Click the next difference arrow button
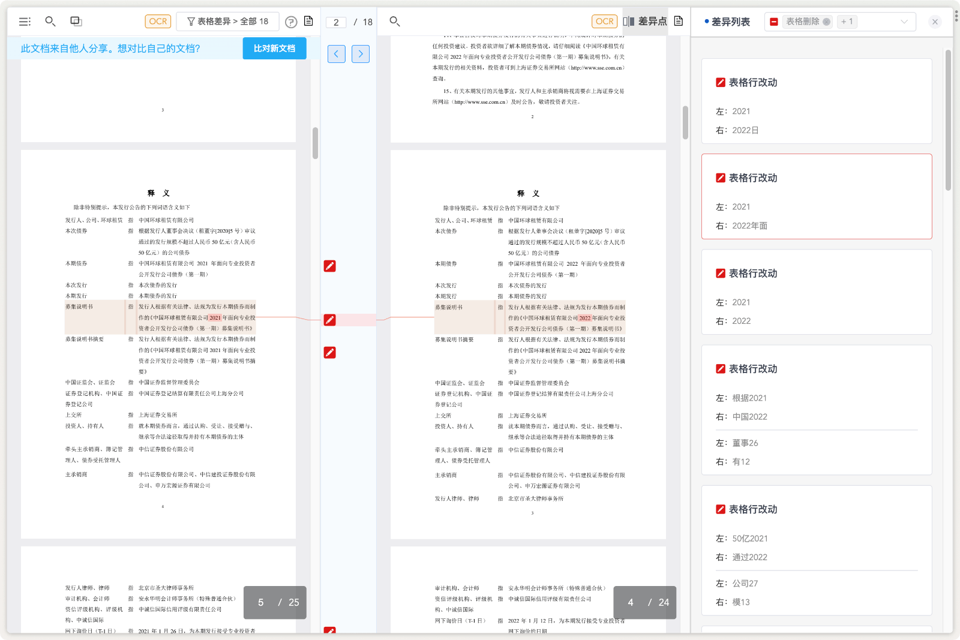 360,54
